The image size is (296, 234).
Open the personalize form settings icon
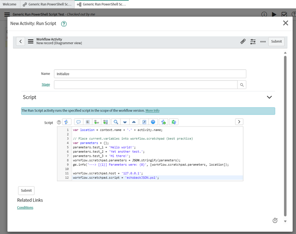[253, 42]
